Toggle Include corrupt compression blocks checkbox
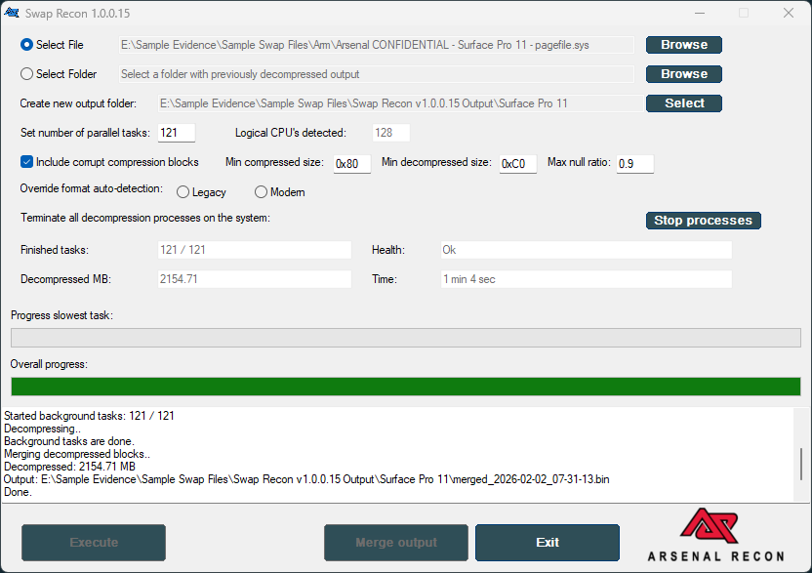Screen dimensions: 812x573 (x=26, y=162)
